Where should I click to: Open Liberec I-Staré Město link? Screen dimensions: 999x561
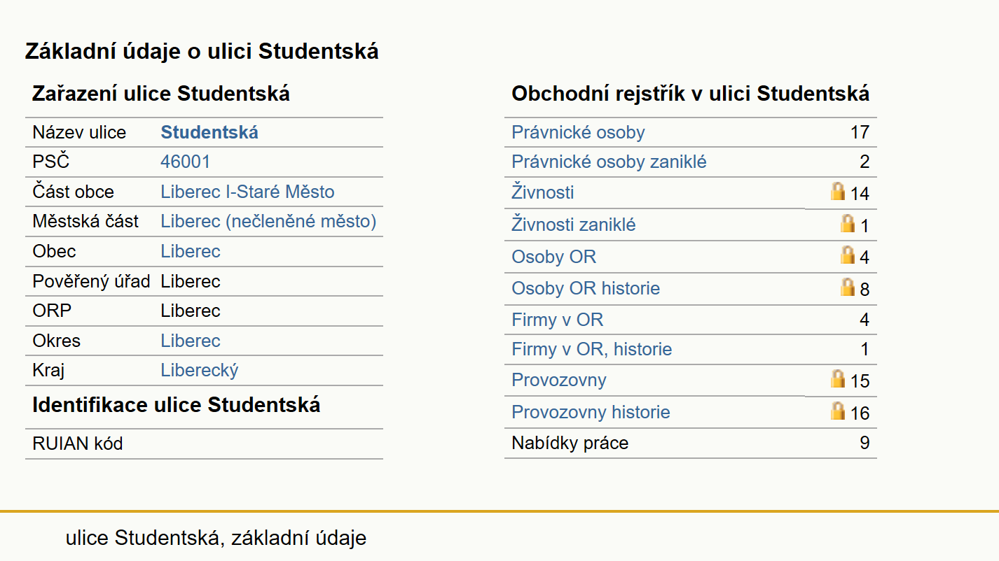(x=247, y=192)
